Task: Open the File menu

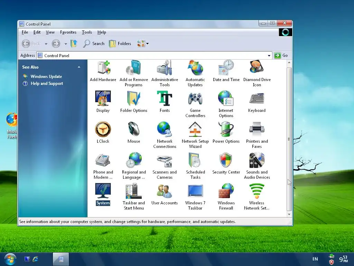Action: point(25,32)
